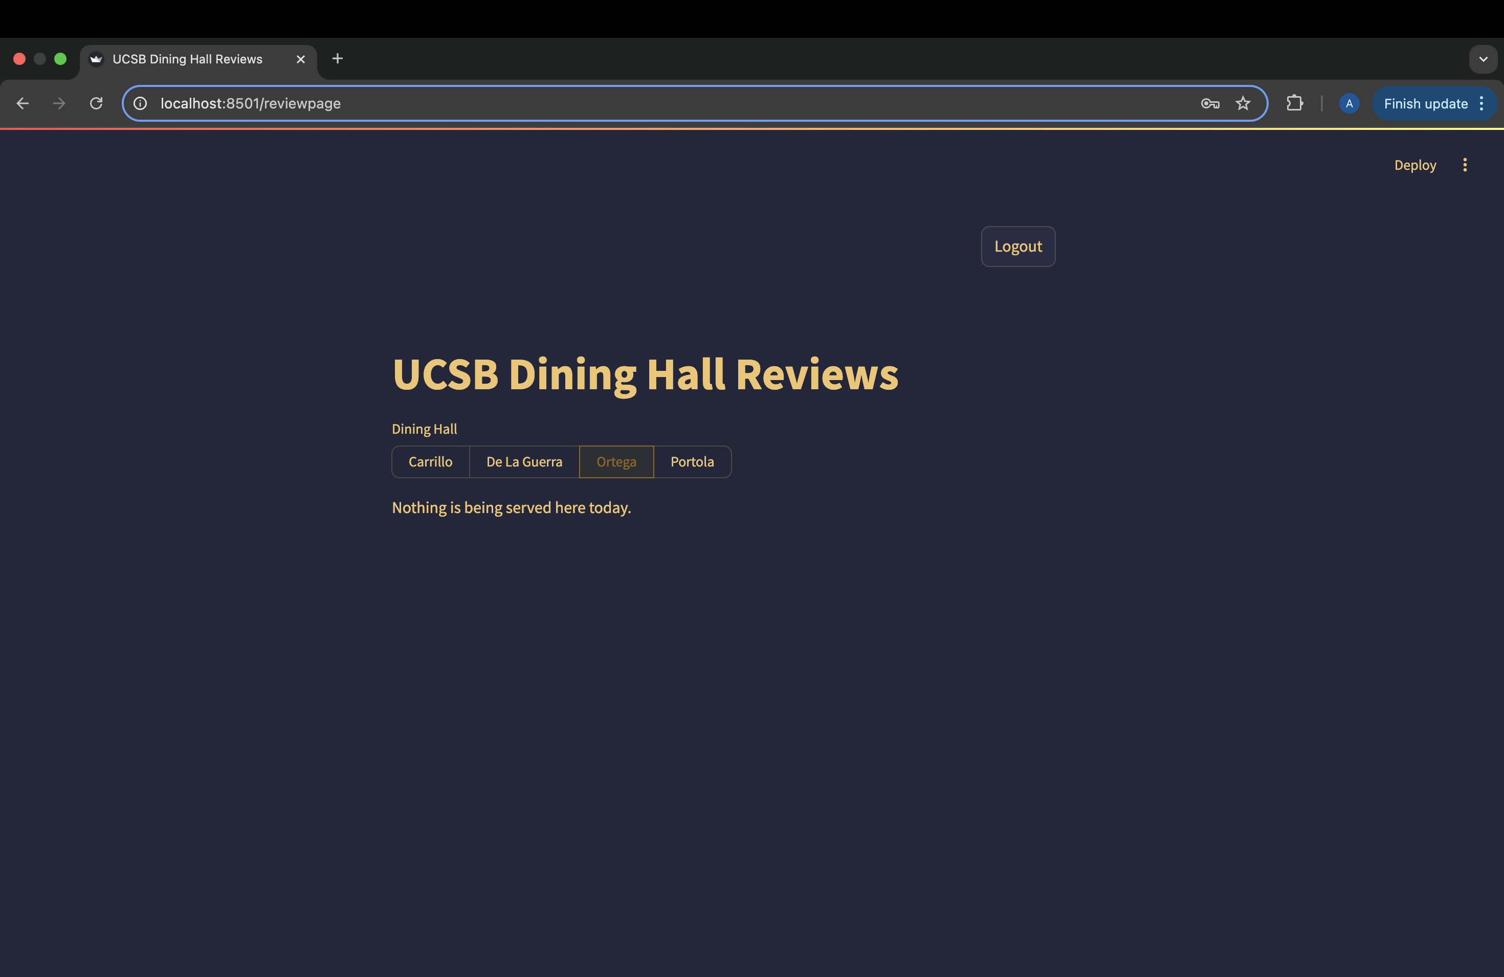Open a new browser tab
The height and width of the screenshot is (977, 1504).
[x=338, y=59]
